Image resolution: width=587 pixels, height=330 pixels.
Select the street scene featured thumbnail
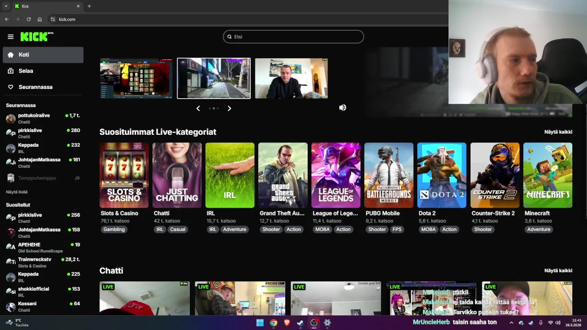point(214,78)
